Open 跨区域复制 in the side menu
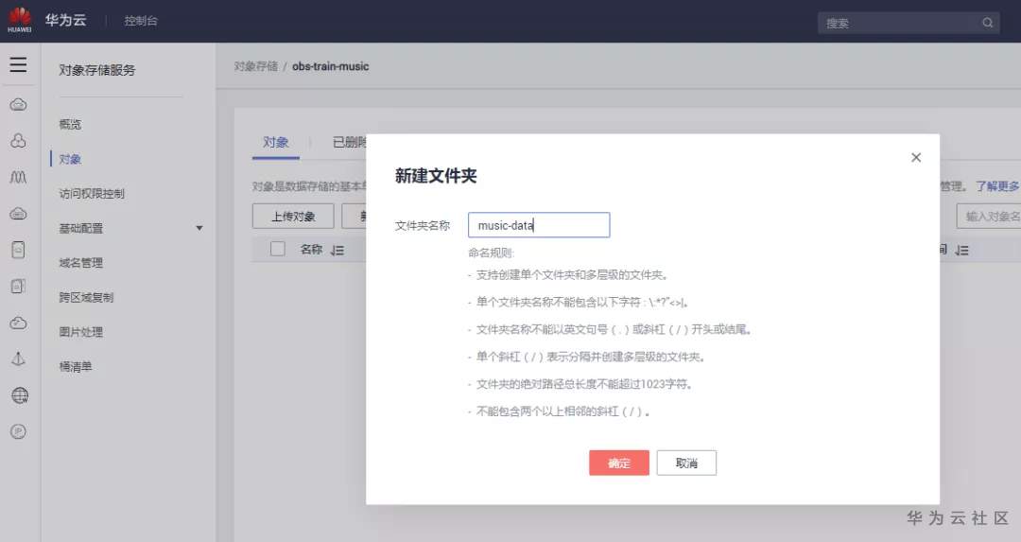This screenshot has height=542, width=1021. click(x=86, y=298)
